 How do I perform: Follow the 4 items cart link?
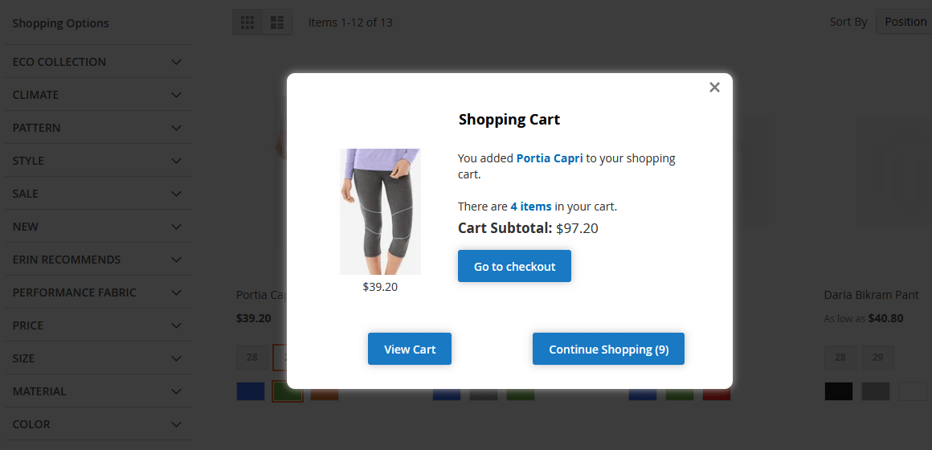pos(531,207)
